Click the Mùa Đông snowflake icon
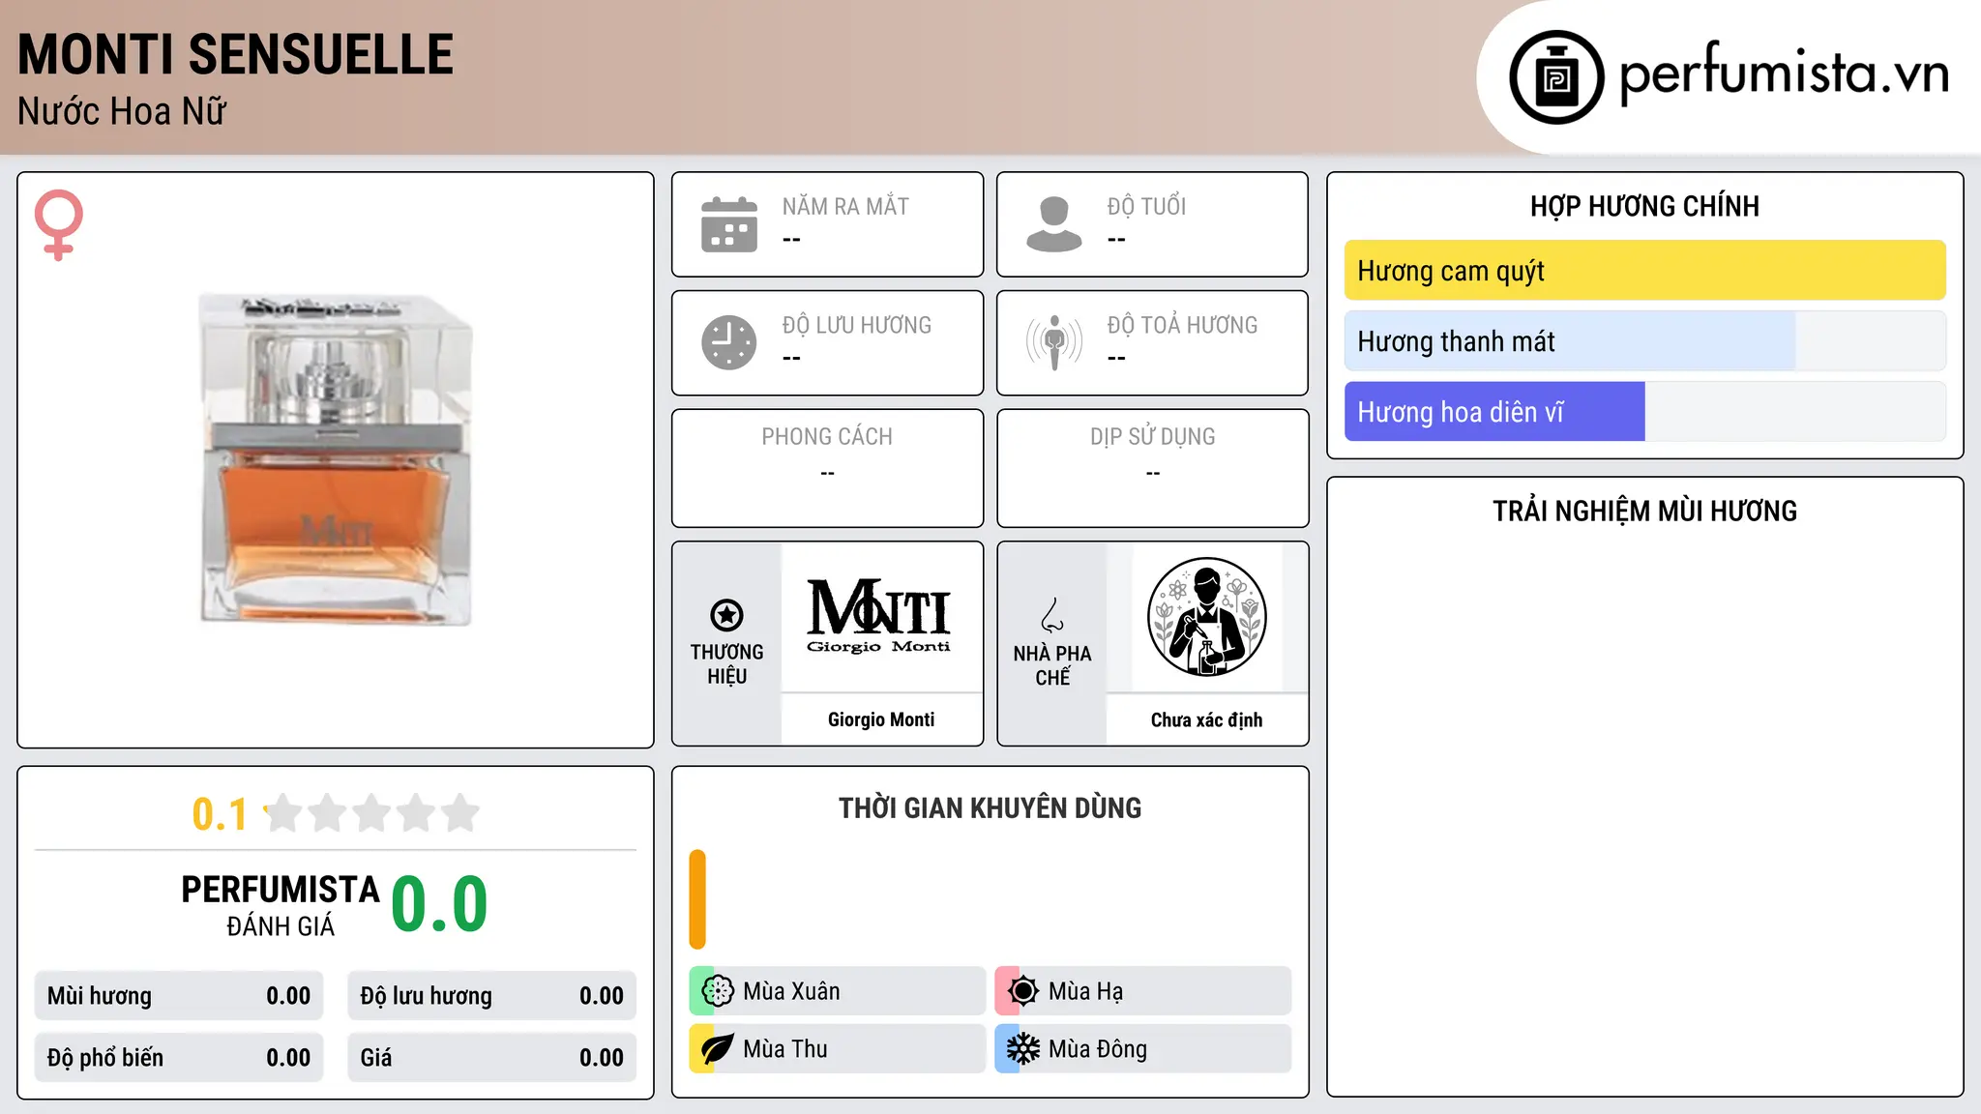The height and width of the screenshot is (1114, 1981). 1023,1049
